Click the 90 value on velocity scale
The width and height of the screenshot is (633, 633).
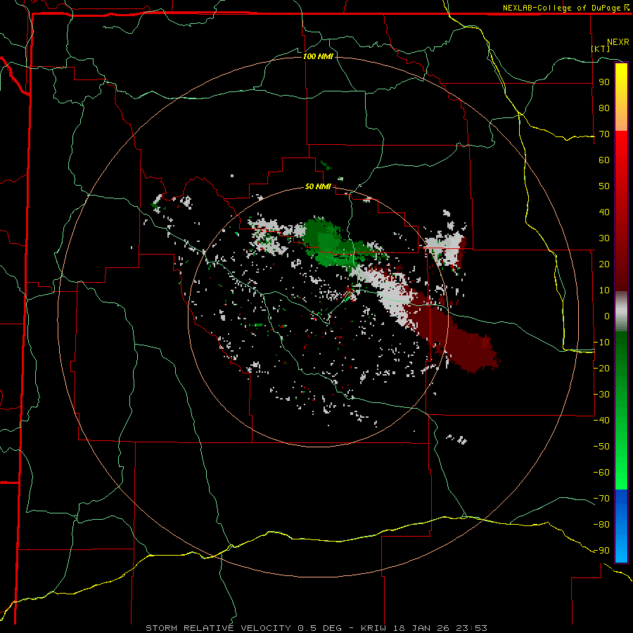(604, 82)
